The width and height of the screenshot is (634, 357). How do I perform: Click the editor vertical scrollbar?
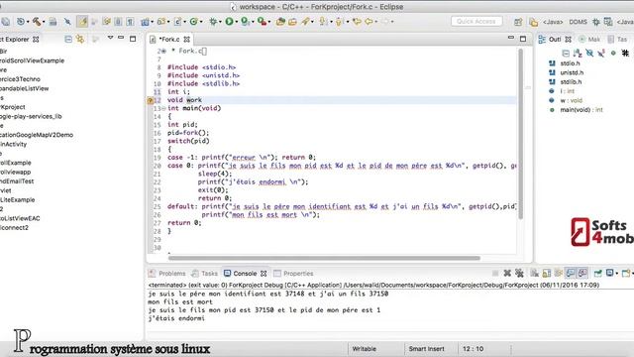520,134
